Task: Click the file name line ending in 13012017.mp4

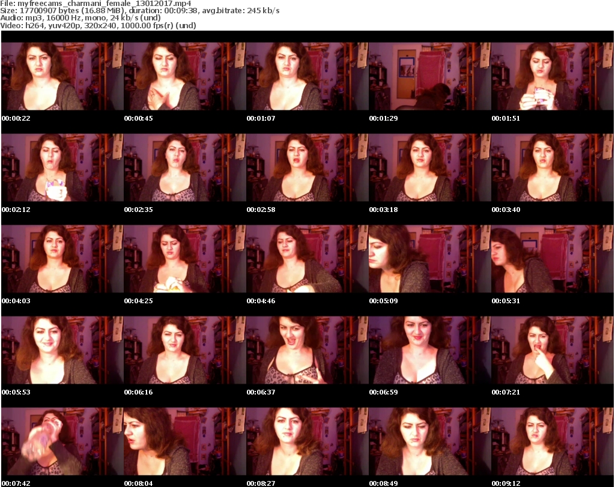Action: coord(95,4)
